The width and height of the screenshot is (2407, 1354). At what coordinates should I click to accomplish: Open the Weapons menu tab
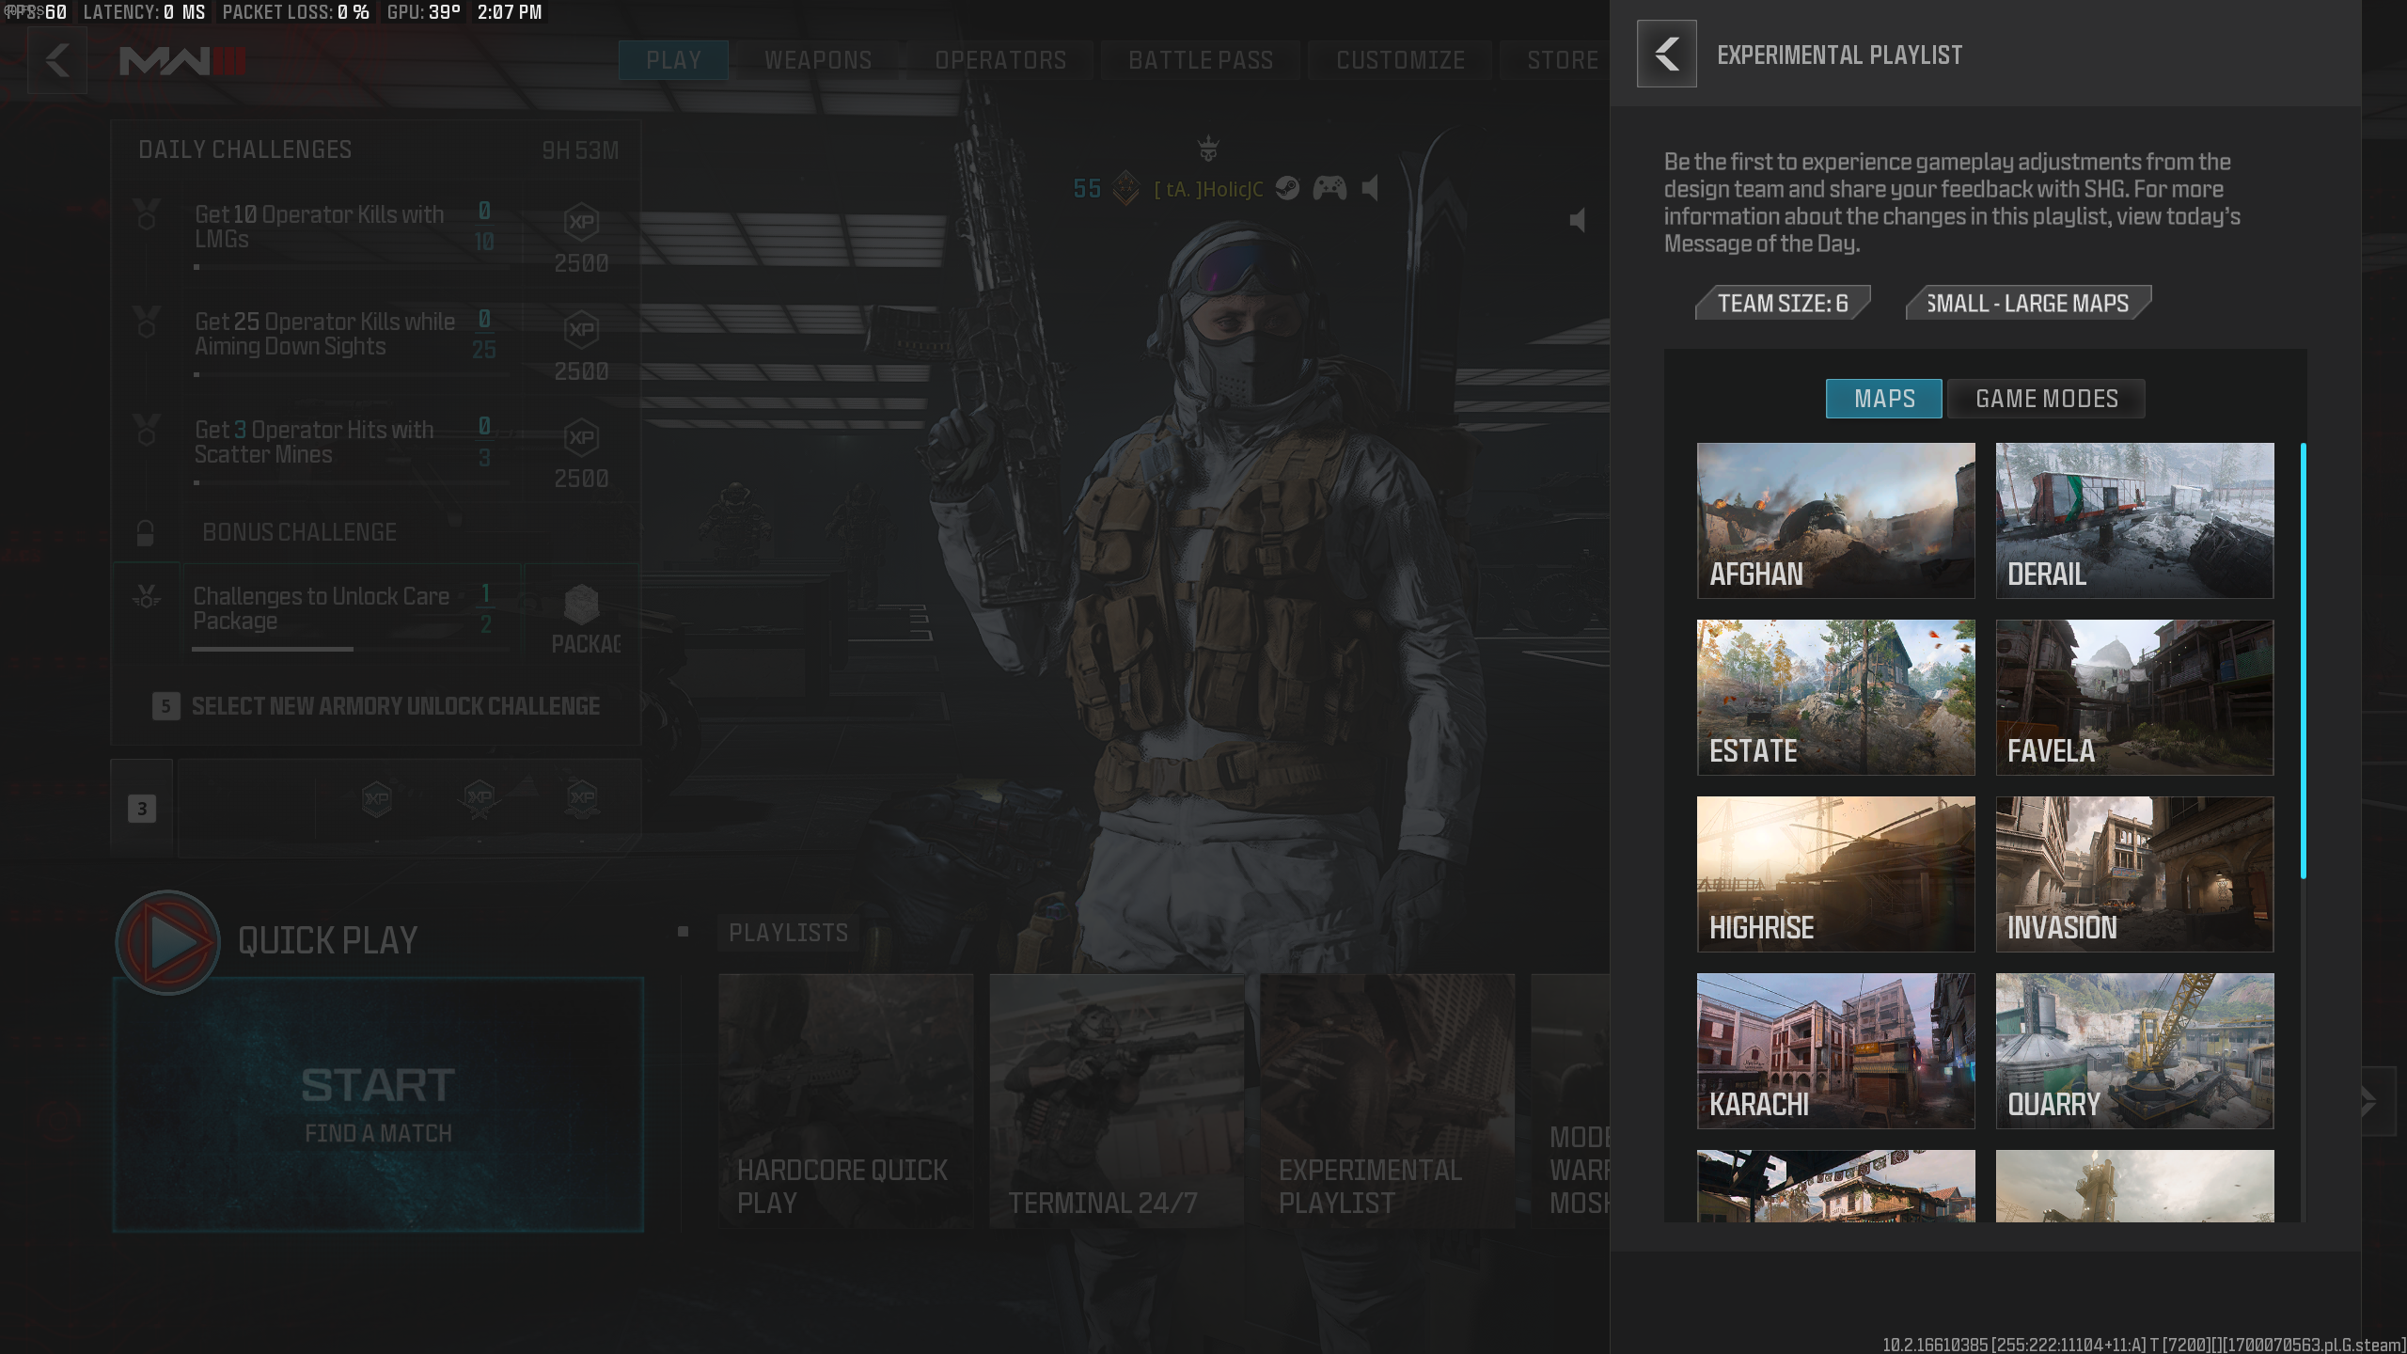[818, 60]
